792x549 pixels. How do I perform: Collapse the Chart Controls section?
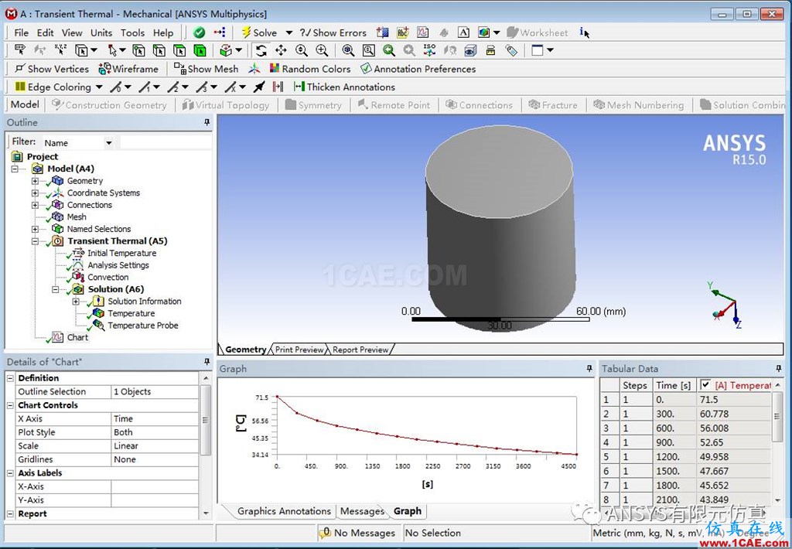(11, 405)
